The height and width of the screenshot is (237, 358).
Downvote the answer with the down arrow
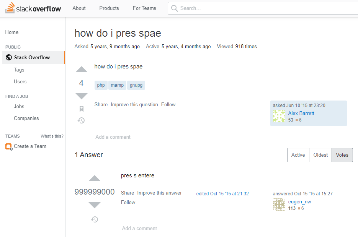[95, 205]
